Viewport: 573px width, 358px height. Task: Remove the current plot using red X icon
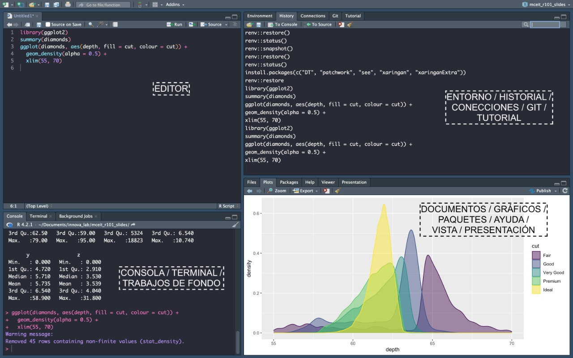coord(327,191)
